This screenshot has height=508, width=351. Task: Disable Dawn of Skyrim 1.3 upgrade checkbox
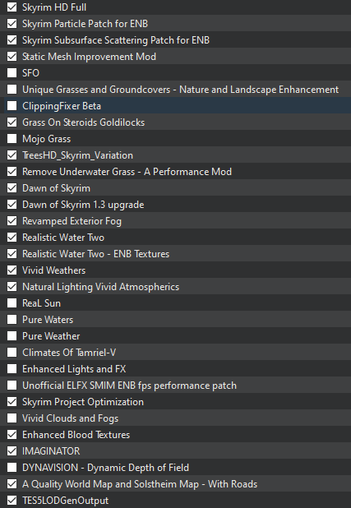pyautogui.click(x=12, y=205)
